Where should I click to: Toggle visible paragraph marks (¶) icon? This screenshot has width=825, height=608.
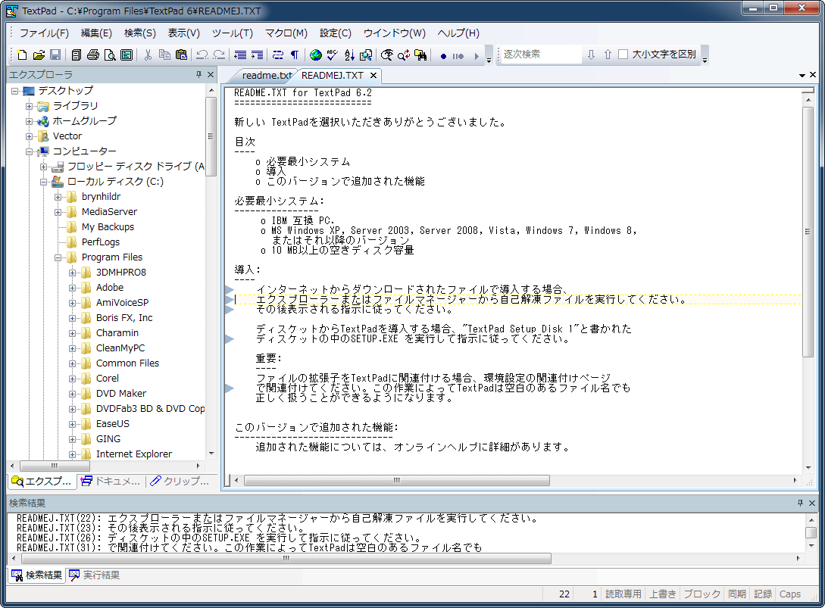[295, 55]
